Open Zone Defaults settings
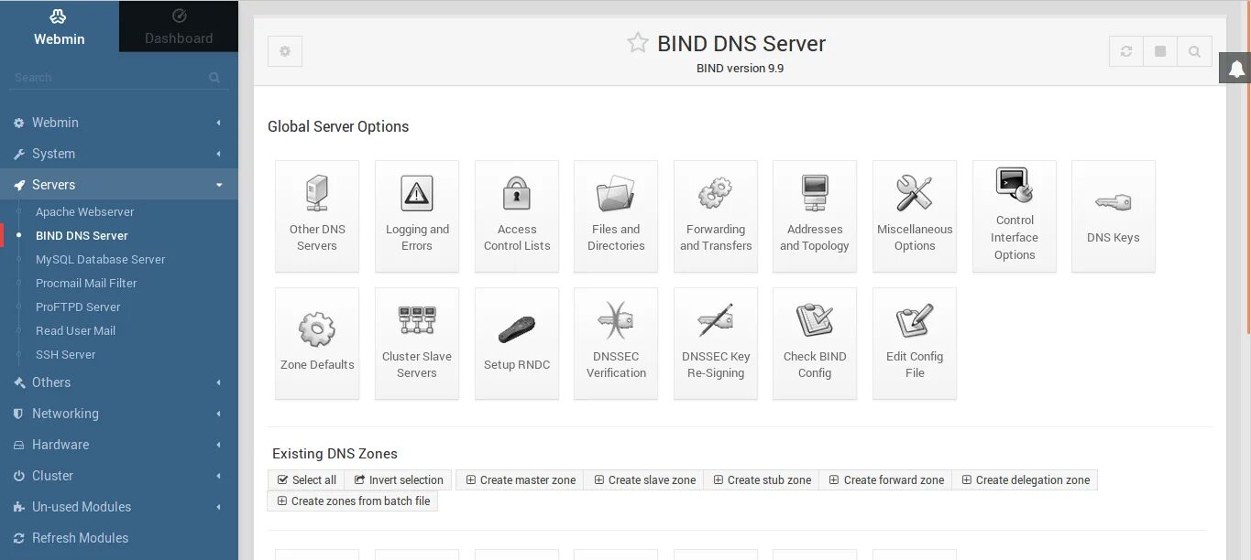Screen dimensions: 1251x560 317,344
